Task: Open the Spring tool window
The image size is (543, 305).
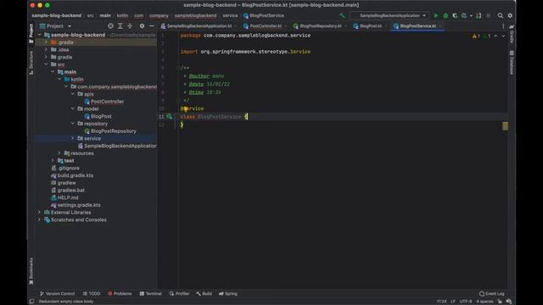Action: click(228, 294)
